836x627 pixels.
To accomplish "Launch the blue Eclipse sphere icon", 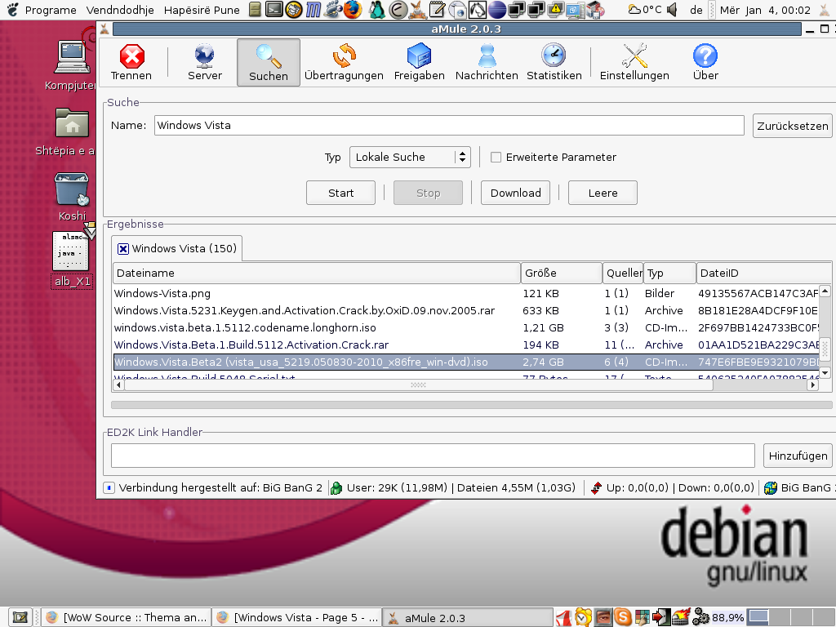I will tap(497, 9).
